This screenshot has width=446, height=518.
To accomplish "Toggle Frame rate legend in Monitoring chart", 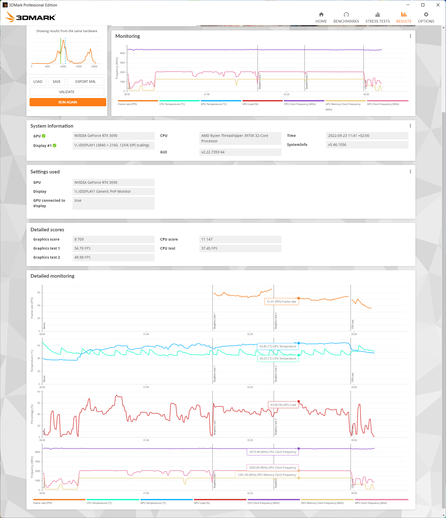I will (x=138, y=103).
